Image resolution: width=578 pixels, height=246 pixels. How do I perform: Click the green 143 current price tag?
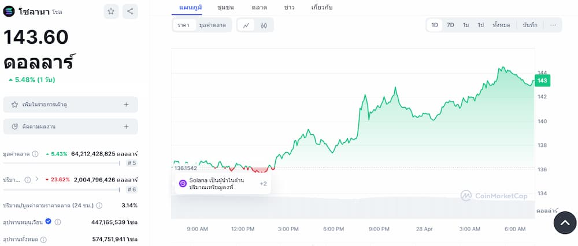click(542, 81)
